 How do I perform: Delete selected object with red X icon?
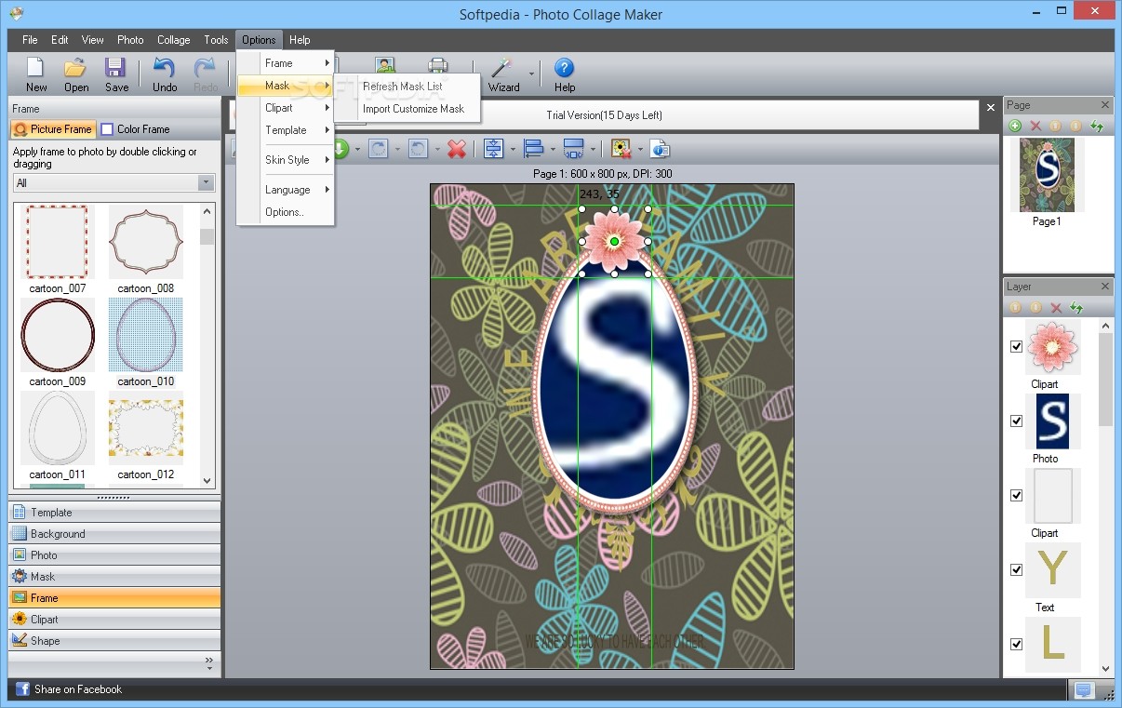click(x=456, y=149)
